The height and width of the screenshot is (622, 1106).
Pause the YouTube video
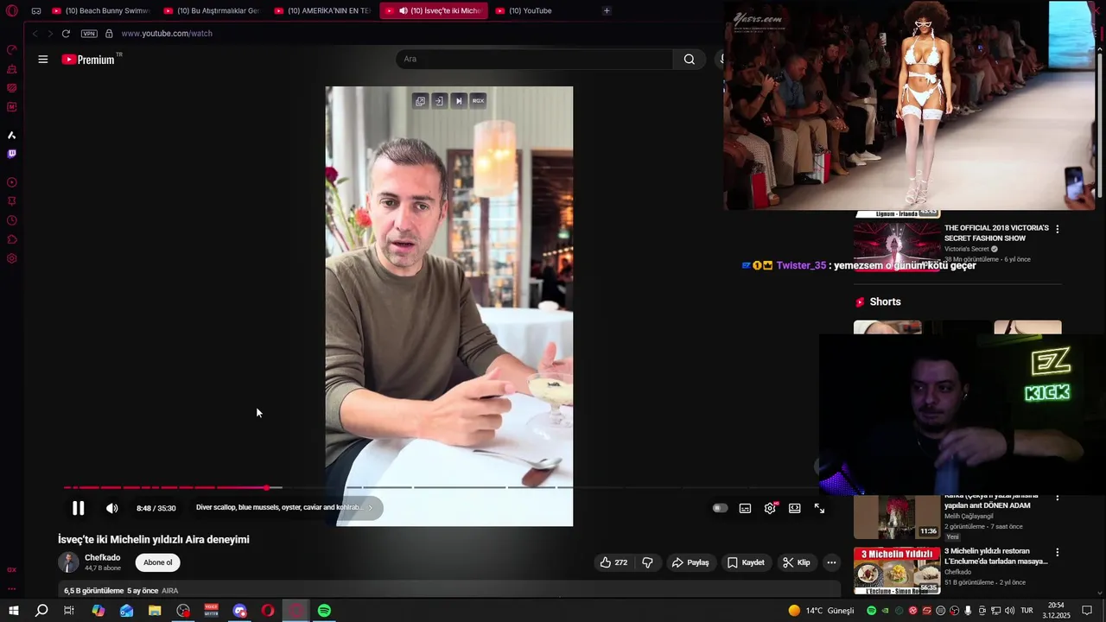click(78, 508)
